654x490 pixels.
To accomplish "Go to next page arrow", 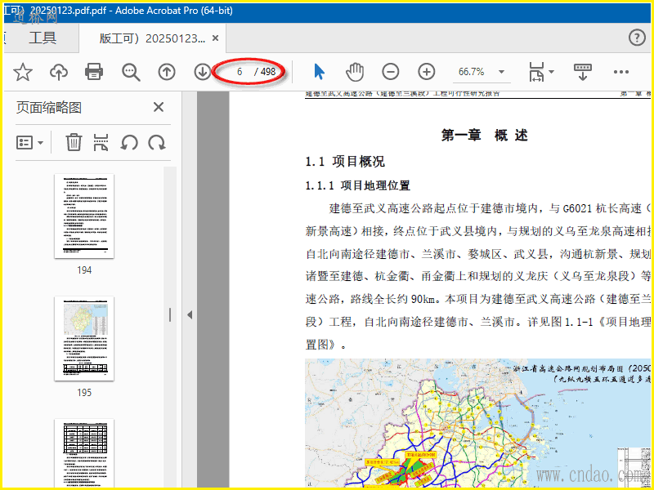I will [203, 72].
